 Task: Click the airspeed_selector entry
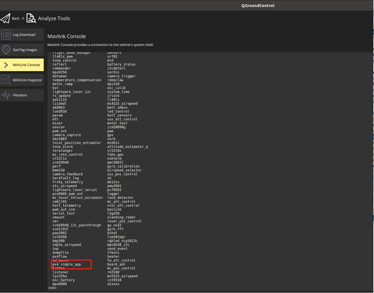pos(124,170)
